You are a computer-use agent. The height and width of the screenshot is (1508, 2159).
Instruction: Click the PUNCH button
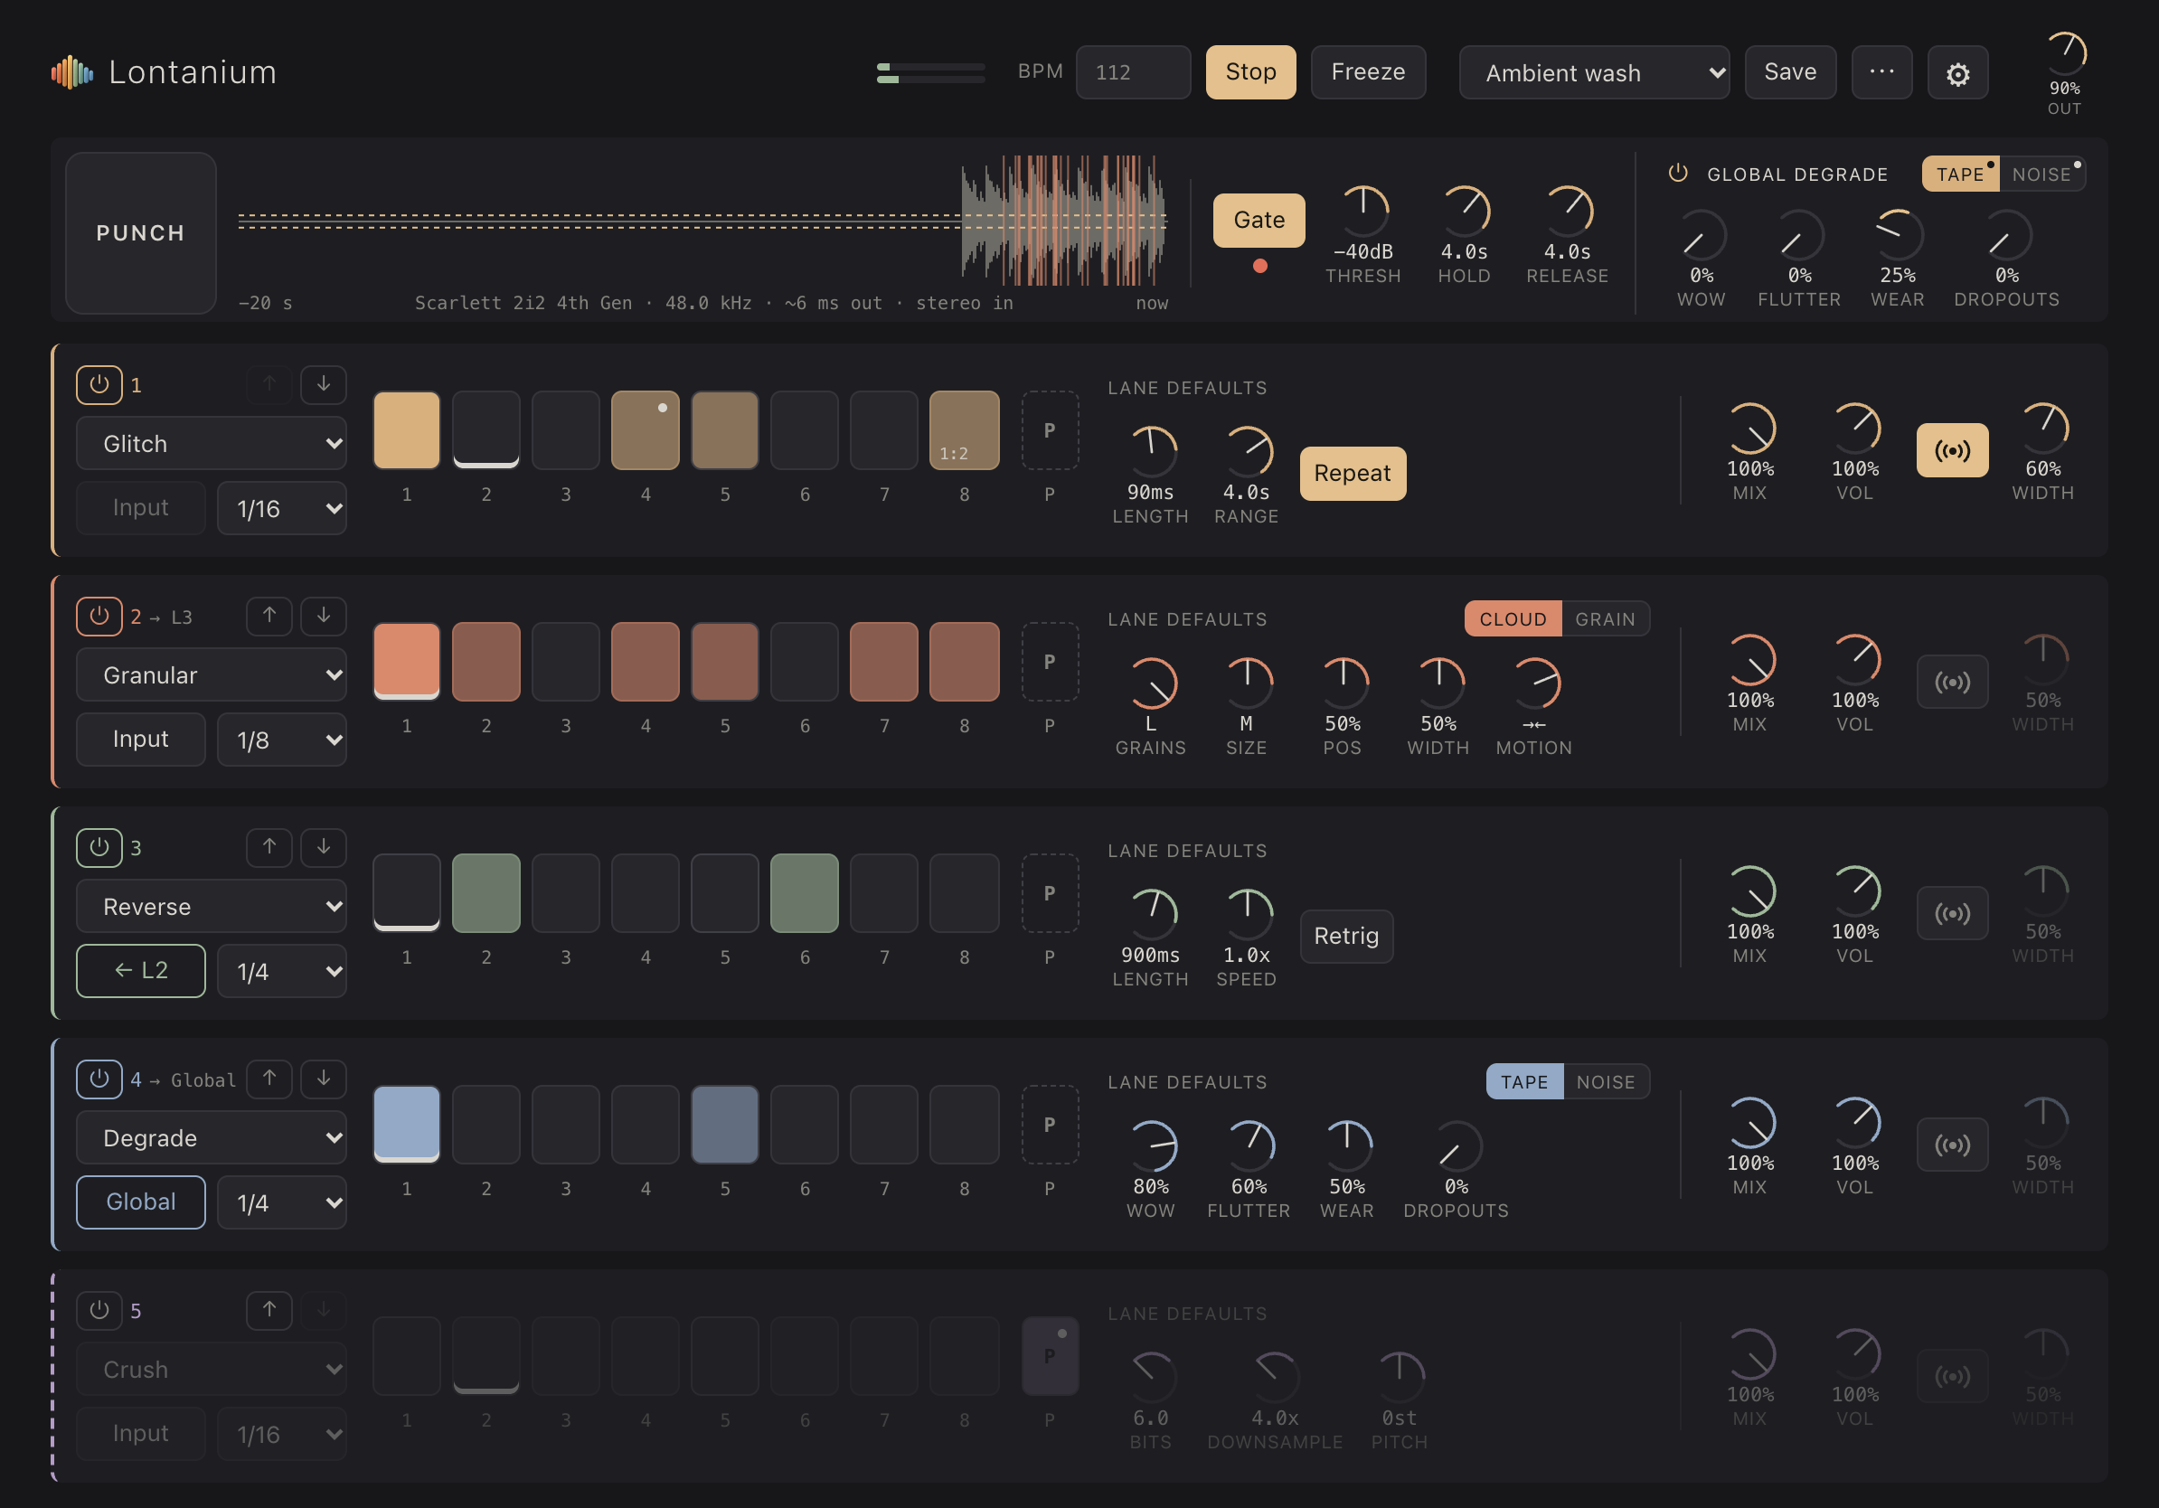point(141,233)
